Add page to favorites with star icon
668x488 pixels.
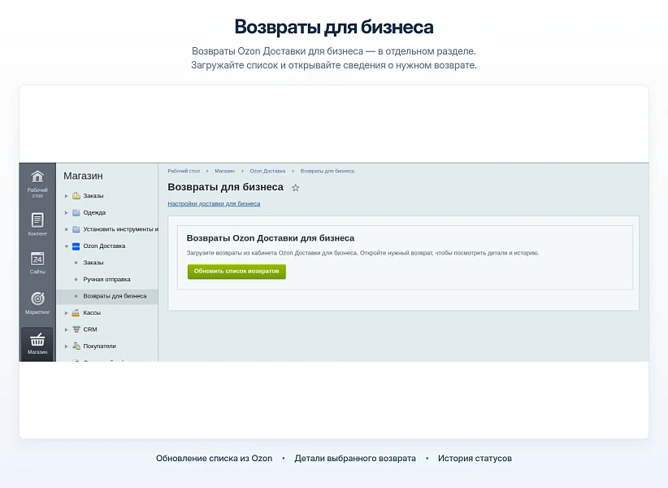click(x=295, y=188)
